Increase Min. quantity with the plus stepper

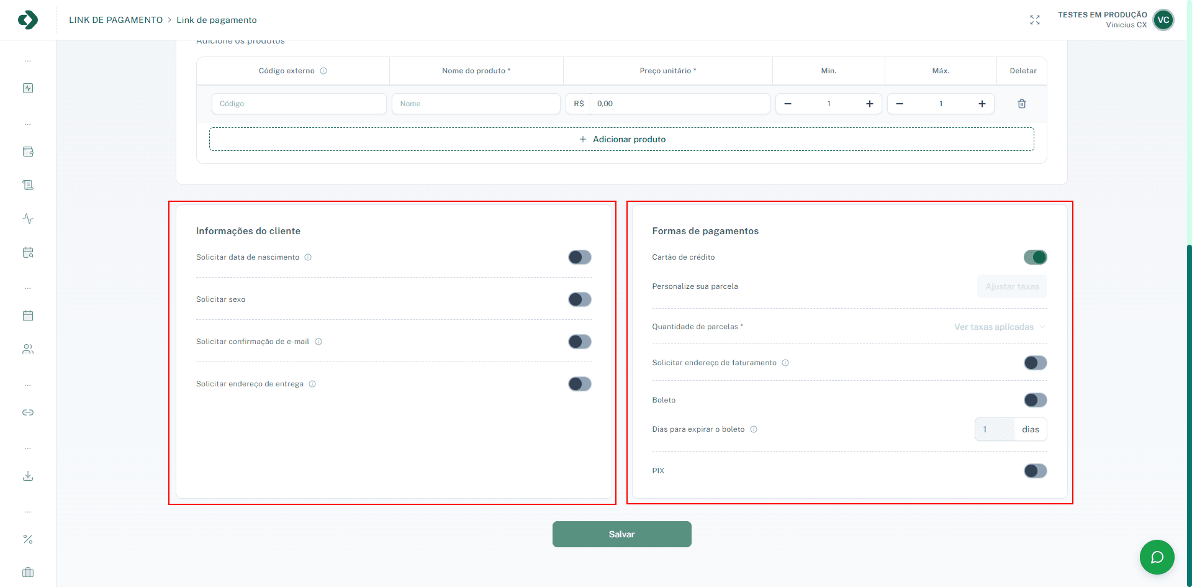869,104
